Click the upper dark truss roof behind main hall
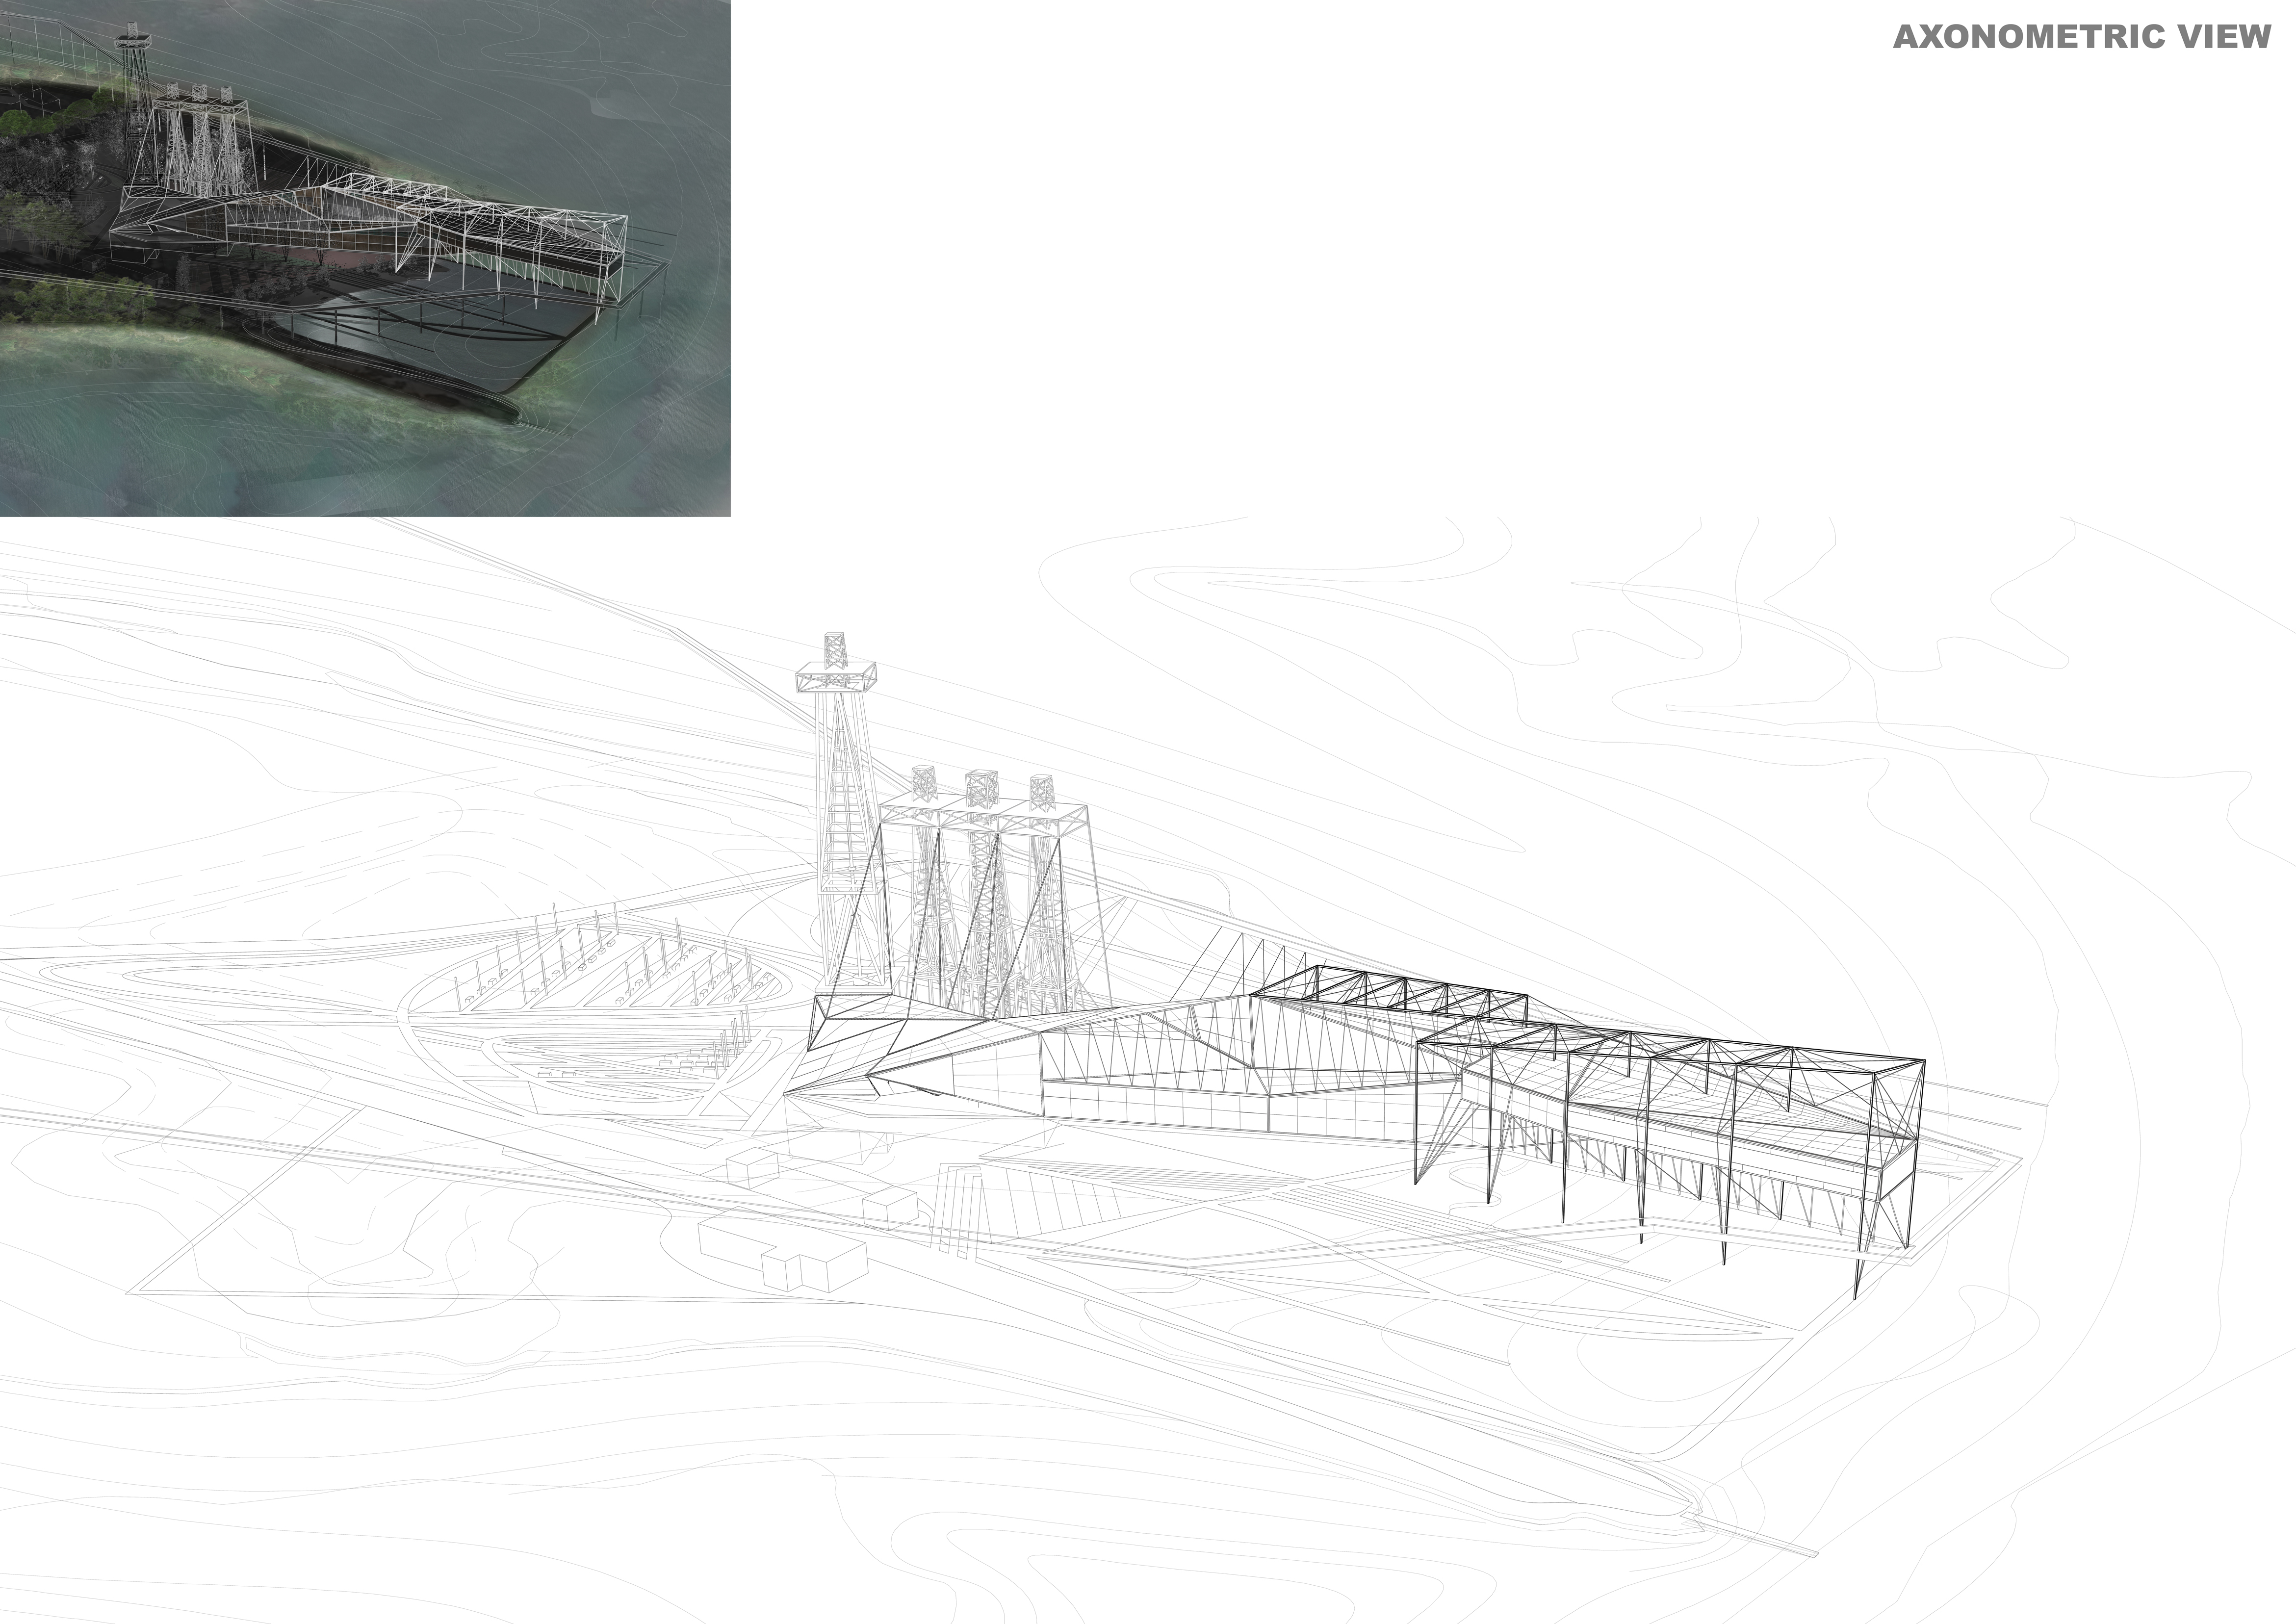The height and width of the screenshot is (1624, 2296). coord(1390,992)
